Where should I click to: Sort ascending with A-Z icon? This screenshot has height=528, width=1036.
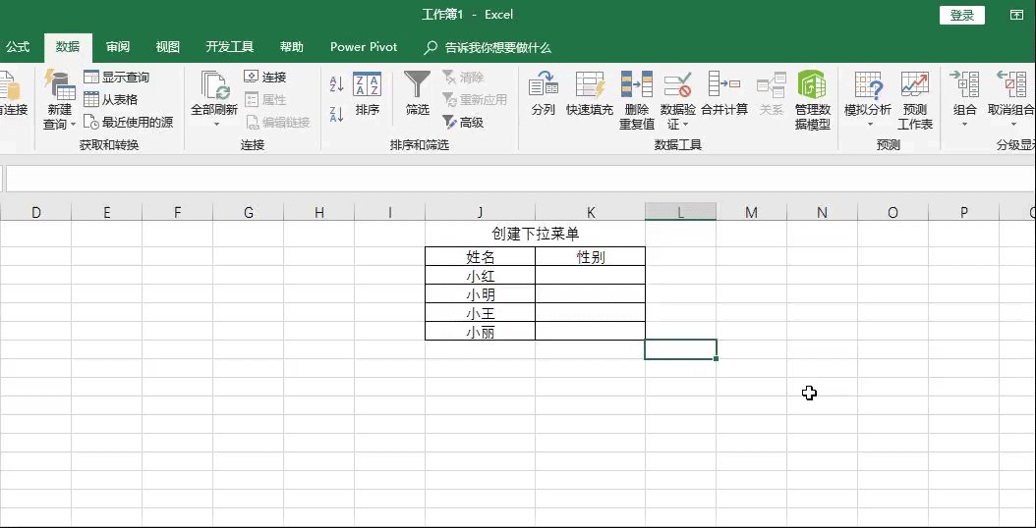[337, 83]
